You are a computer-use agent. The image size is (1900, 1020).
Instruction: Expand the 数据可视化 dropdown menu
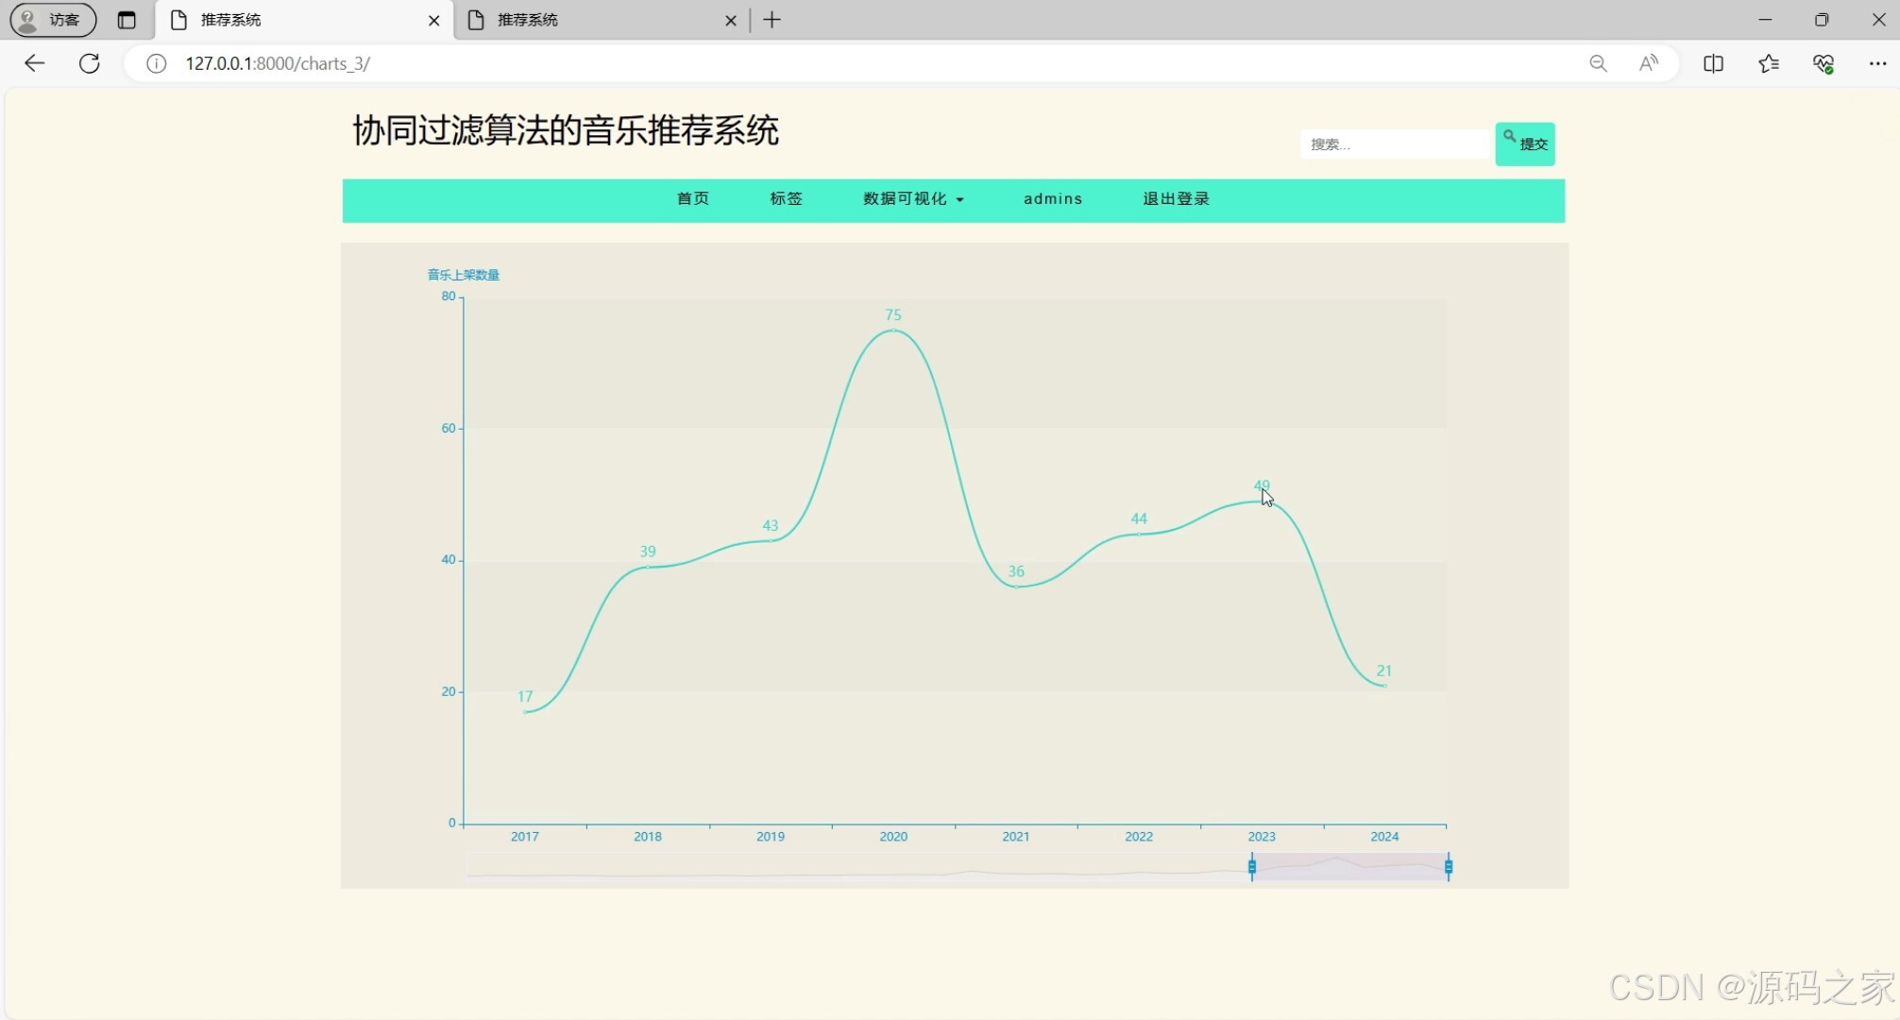[x=913, y=199]
